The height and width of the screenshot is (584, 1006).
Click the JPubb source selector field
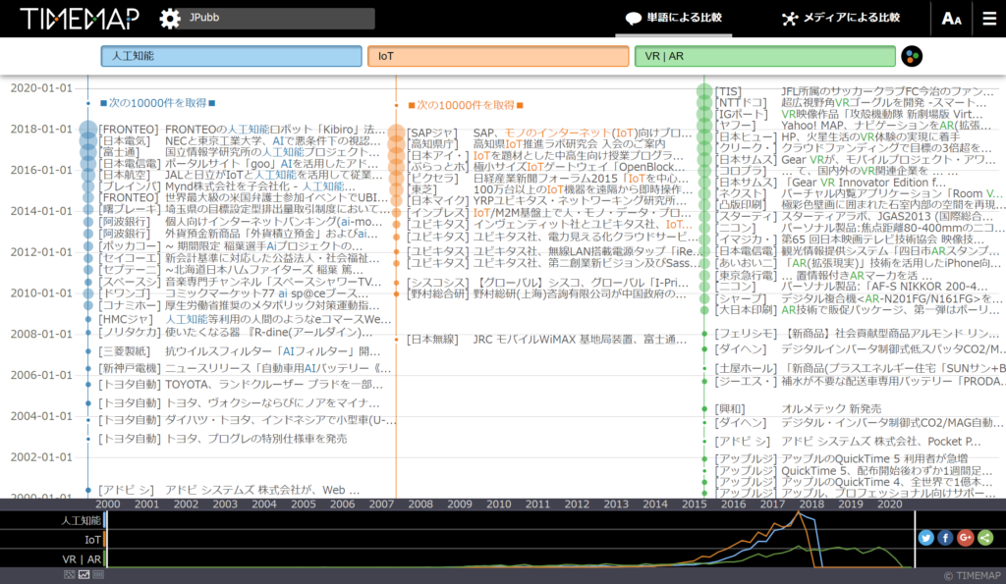[x=280, y=18]
